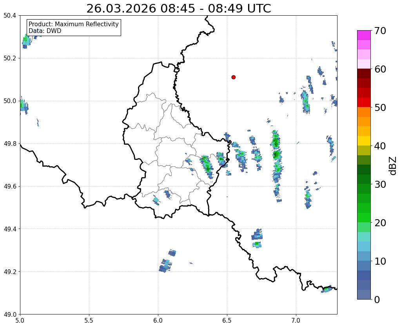Screen dimensions: 401x327
Task: Click the red station marker dot
Action: (233, 77)
